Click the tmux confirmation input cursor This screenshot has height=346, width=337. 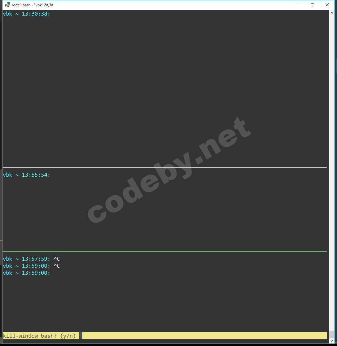click(x=81, y=336)
